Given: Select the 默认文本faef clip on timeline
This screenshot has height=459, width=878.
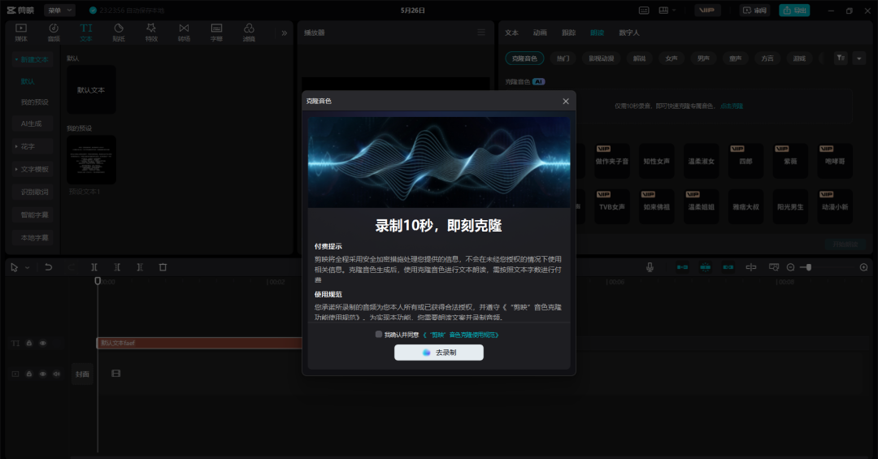Looking at the screenshot, I should tap(200, 343).
